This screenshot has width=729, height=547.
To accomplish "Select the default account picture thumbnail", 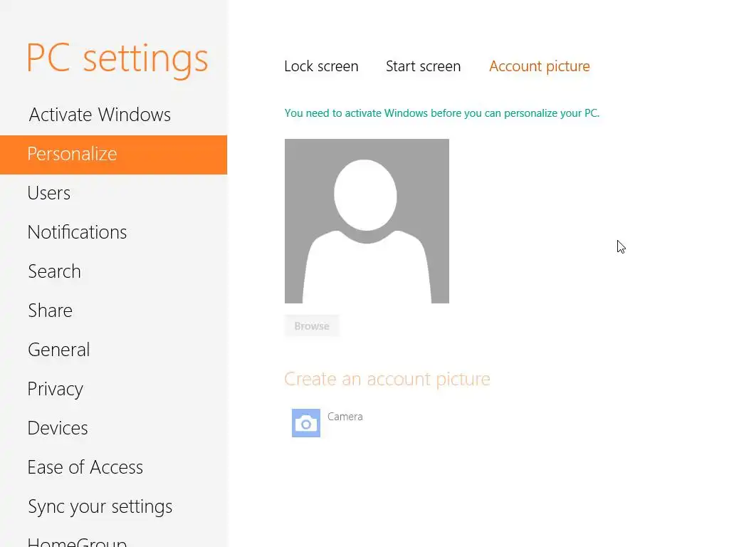I will [367, 221].
